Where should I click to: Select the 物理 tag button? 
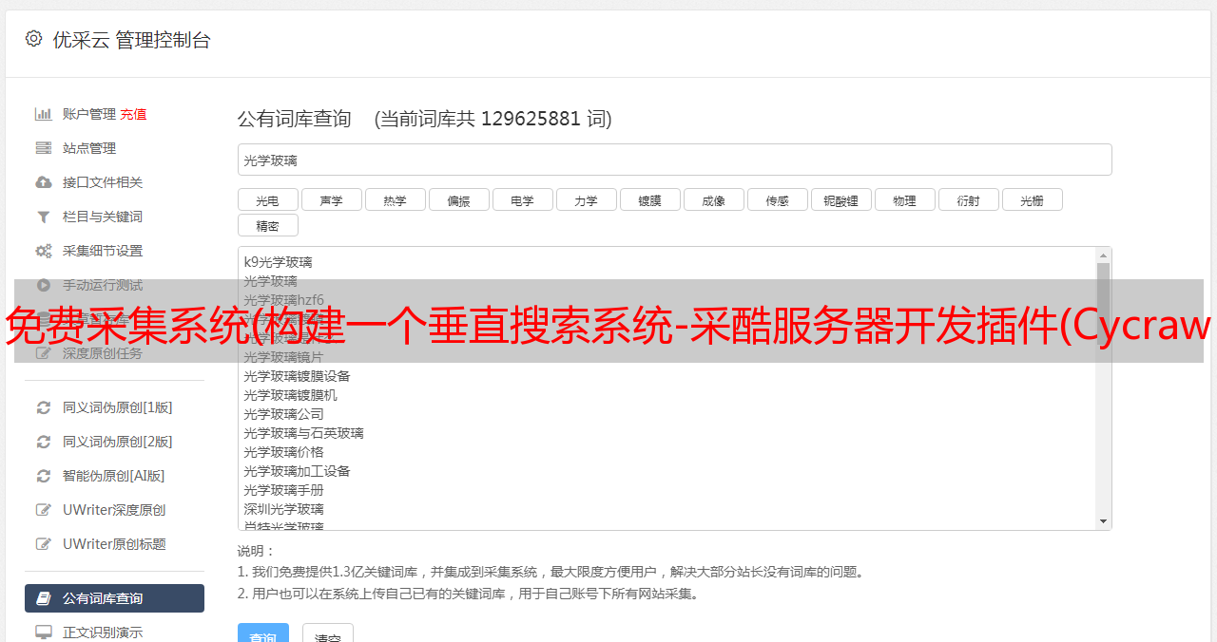click(x=905, y=199)
